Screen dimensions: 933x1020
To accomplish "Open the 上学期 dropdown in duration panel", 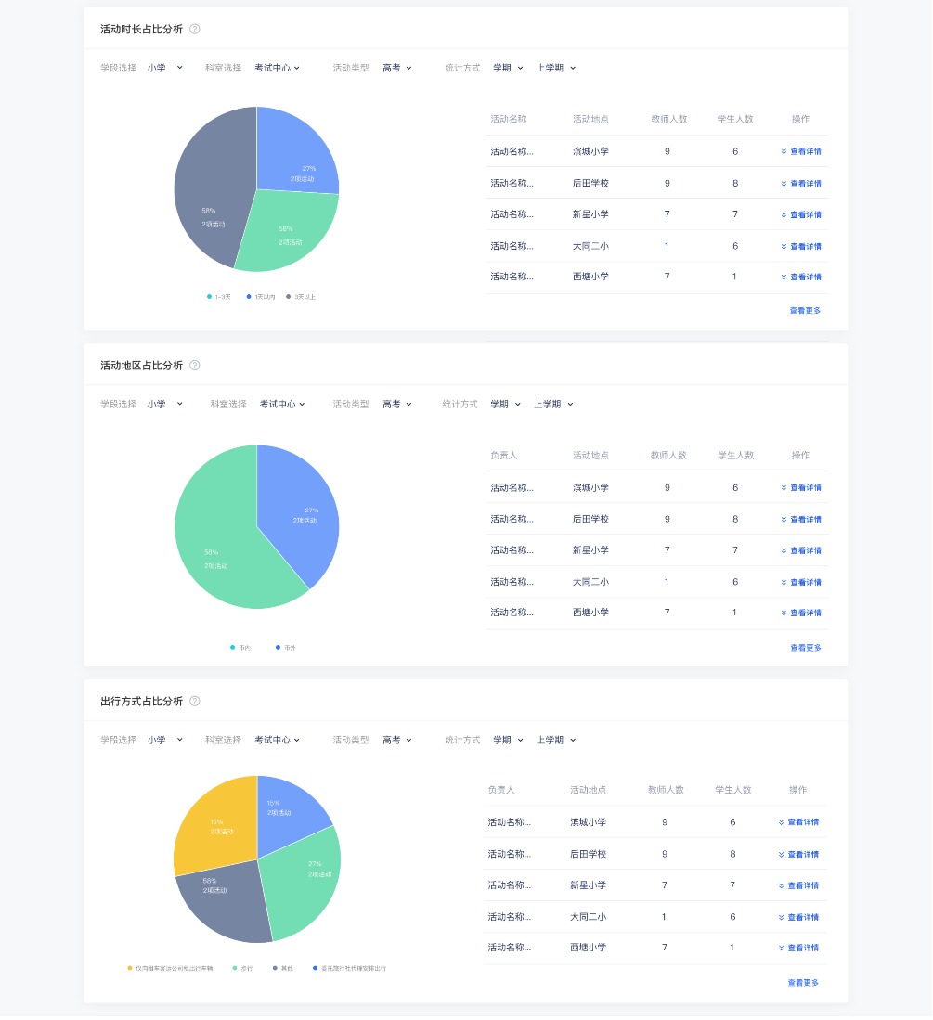I will (x=555, y=68).
